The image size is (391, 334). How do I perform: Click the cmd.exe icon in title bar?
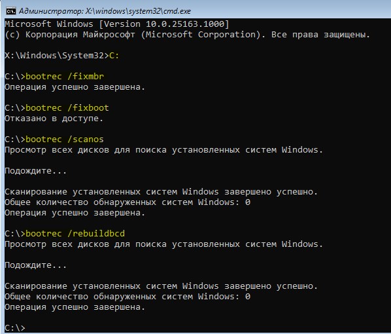tap(11, 11)
